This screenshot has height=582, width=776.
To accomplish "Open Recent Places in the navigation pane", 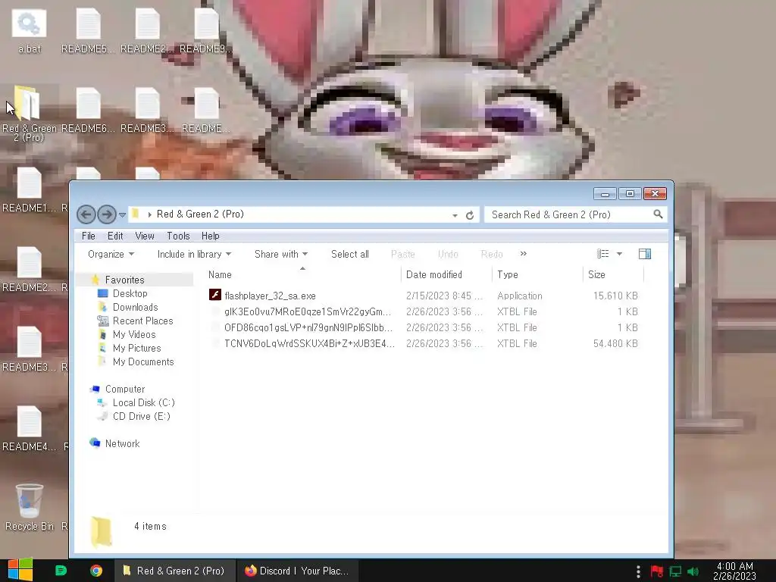I will pyautogui.click(x=143, y=321).
